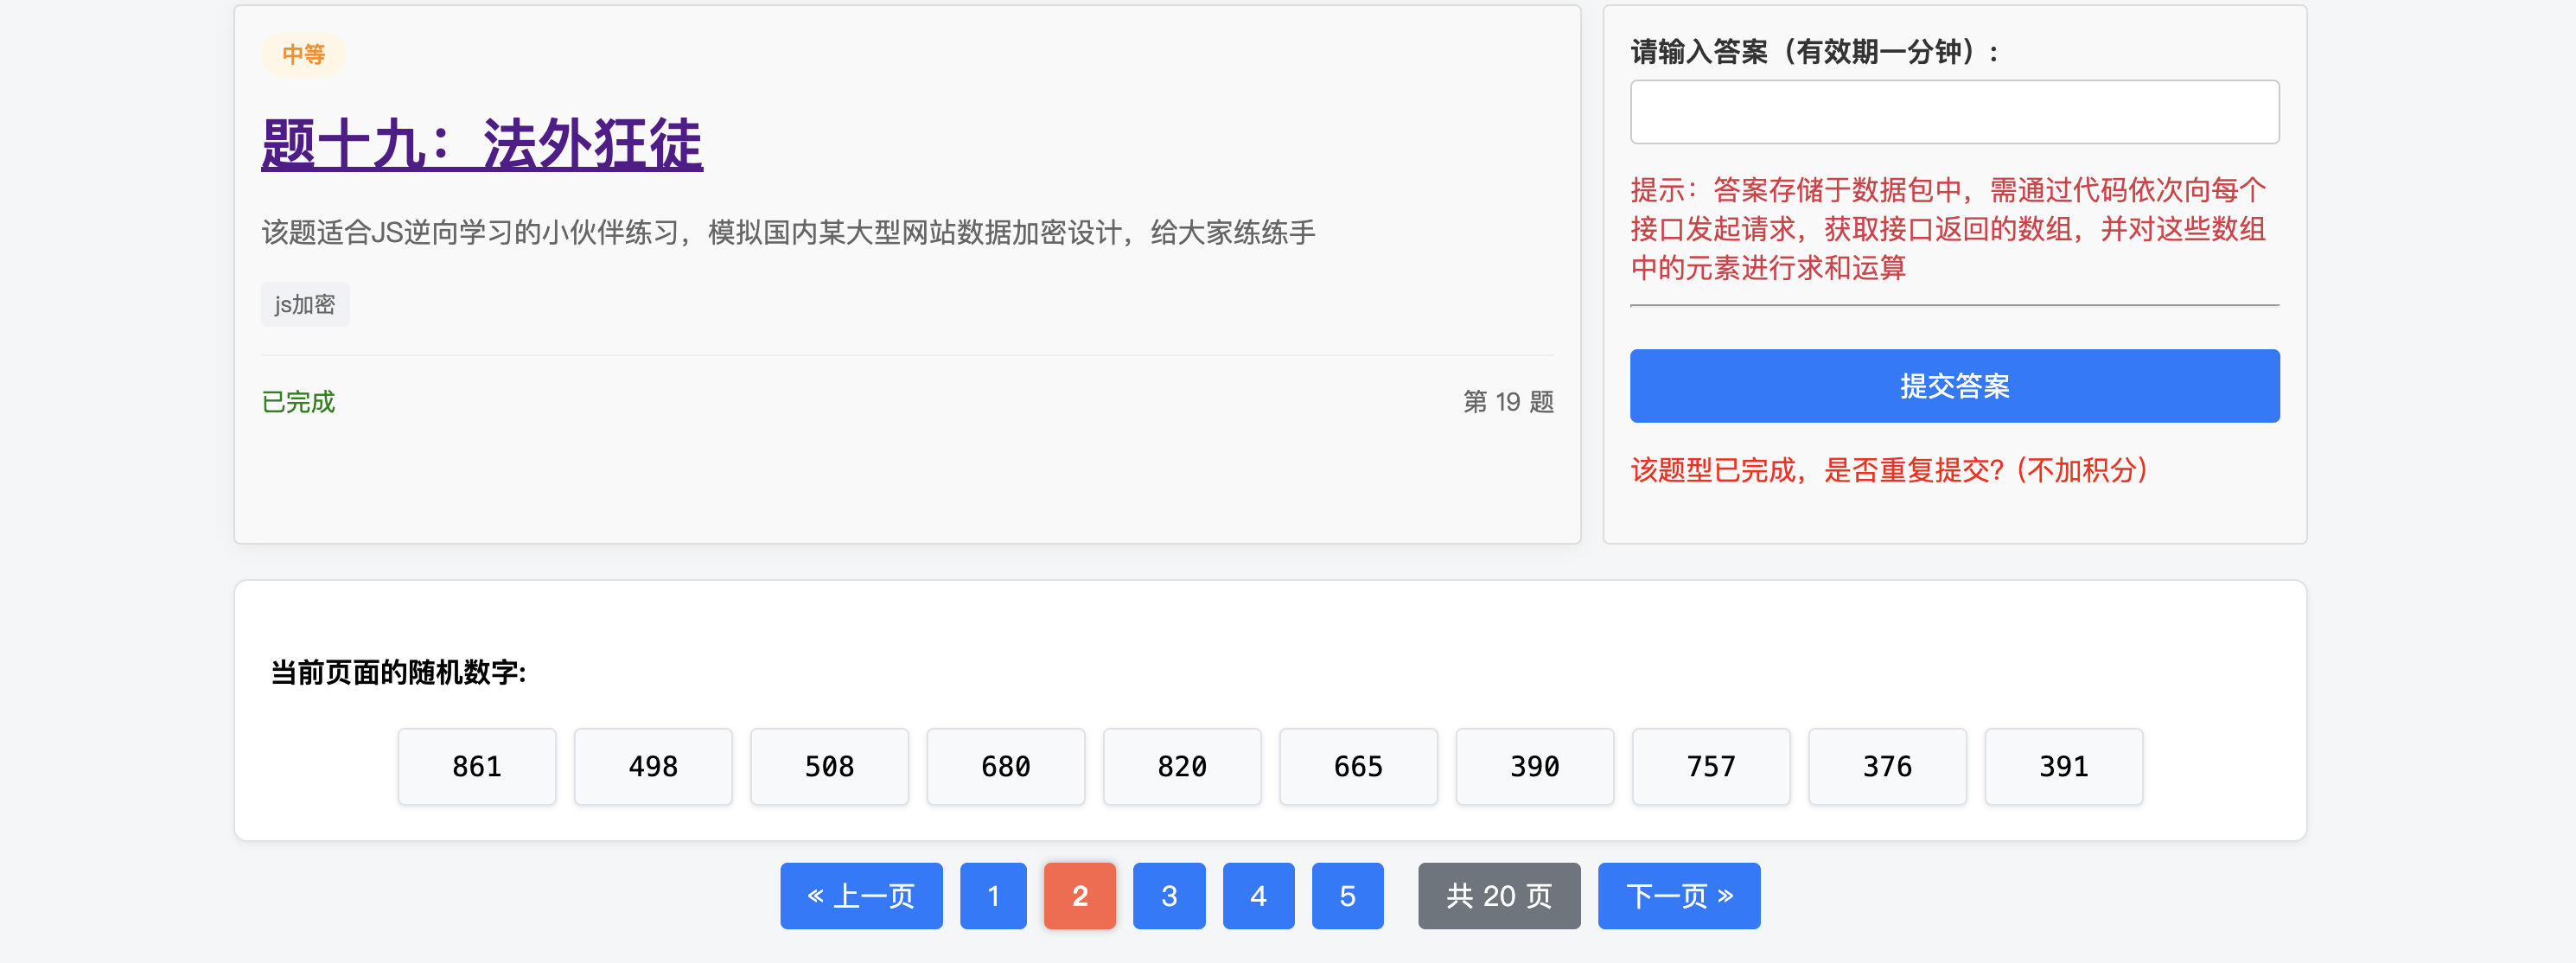Jump to page 5
The width and height of the screenshot is (2576, 963).
[1346, 895]
